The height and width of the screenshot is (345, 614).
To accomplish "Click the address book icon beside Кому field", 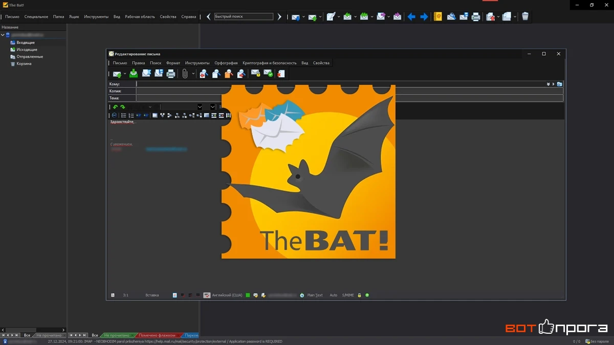I will [x=559, y=84].
